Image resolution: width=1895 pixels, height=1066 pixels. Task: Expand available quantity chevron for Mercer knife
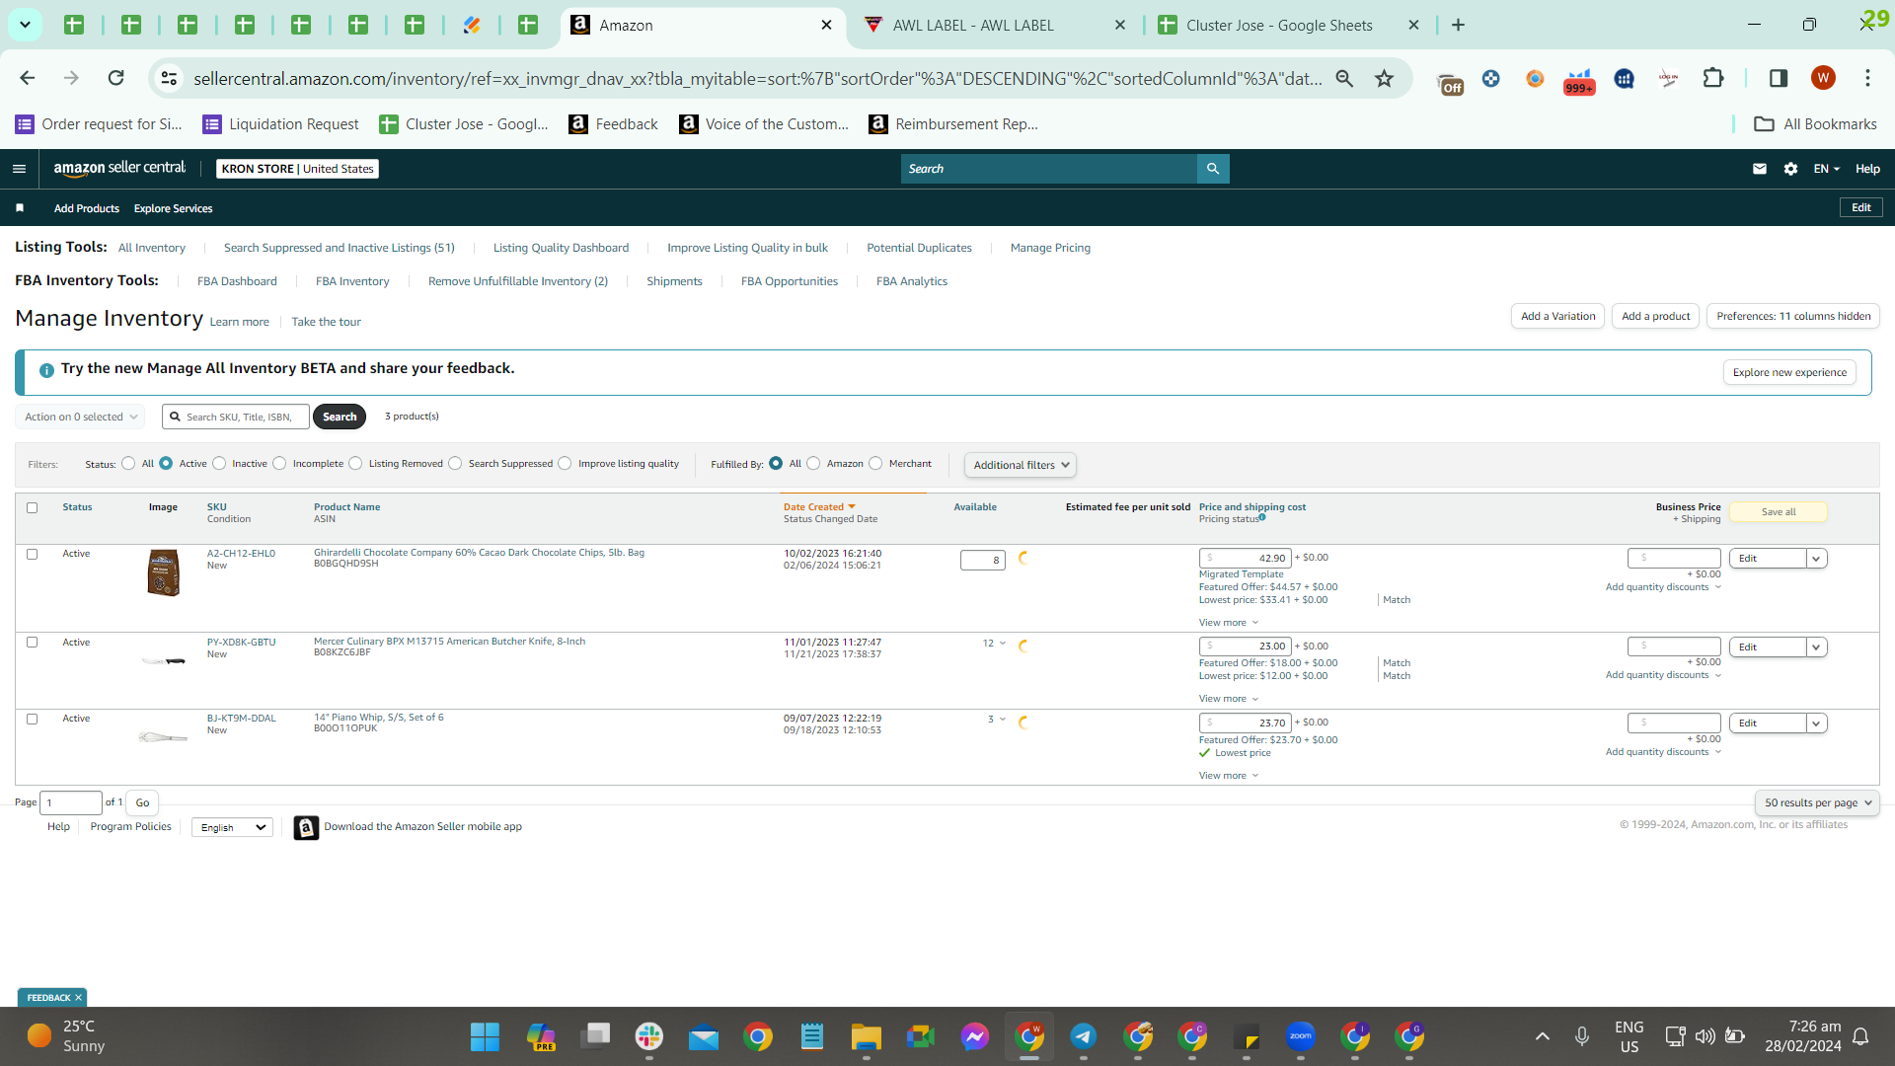point(1003,644)
